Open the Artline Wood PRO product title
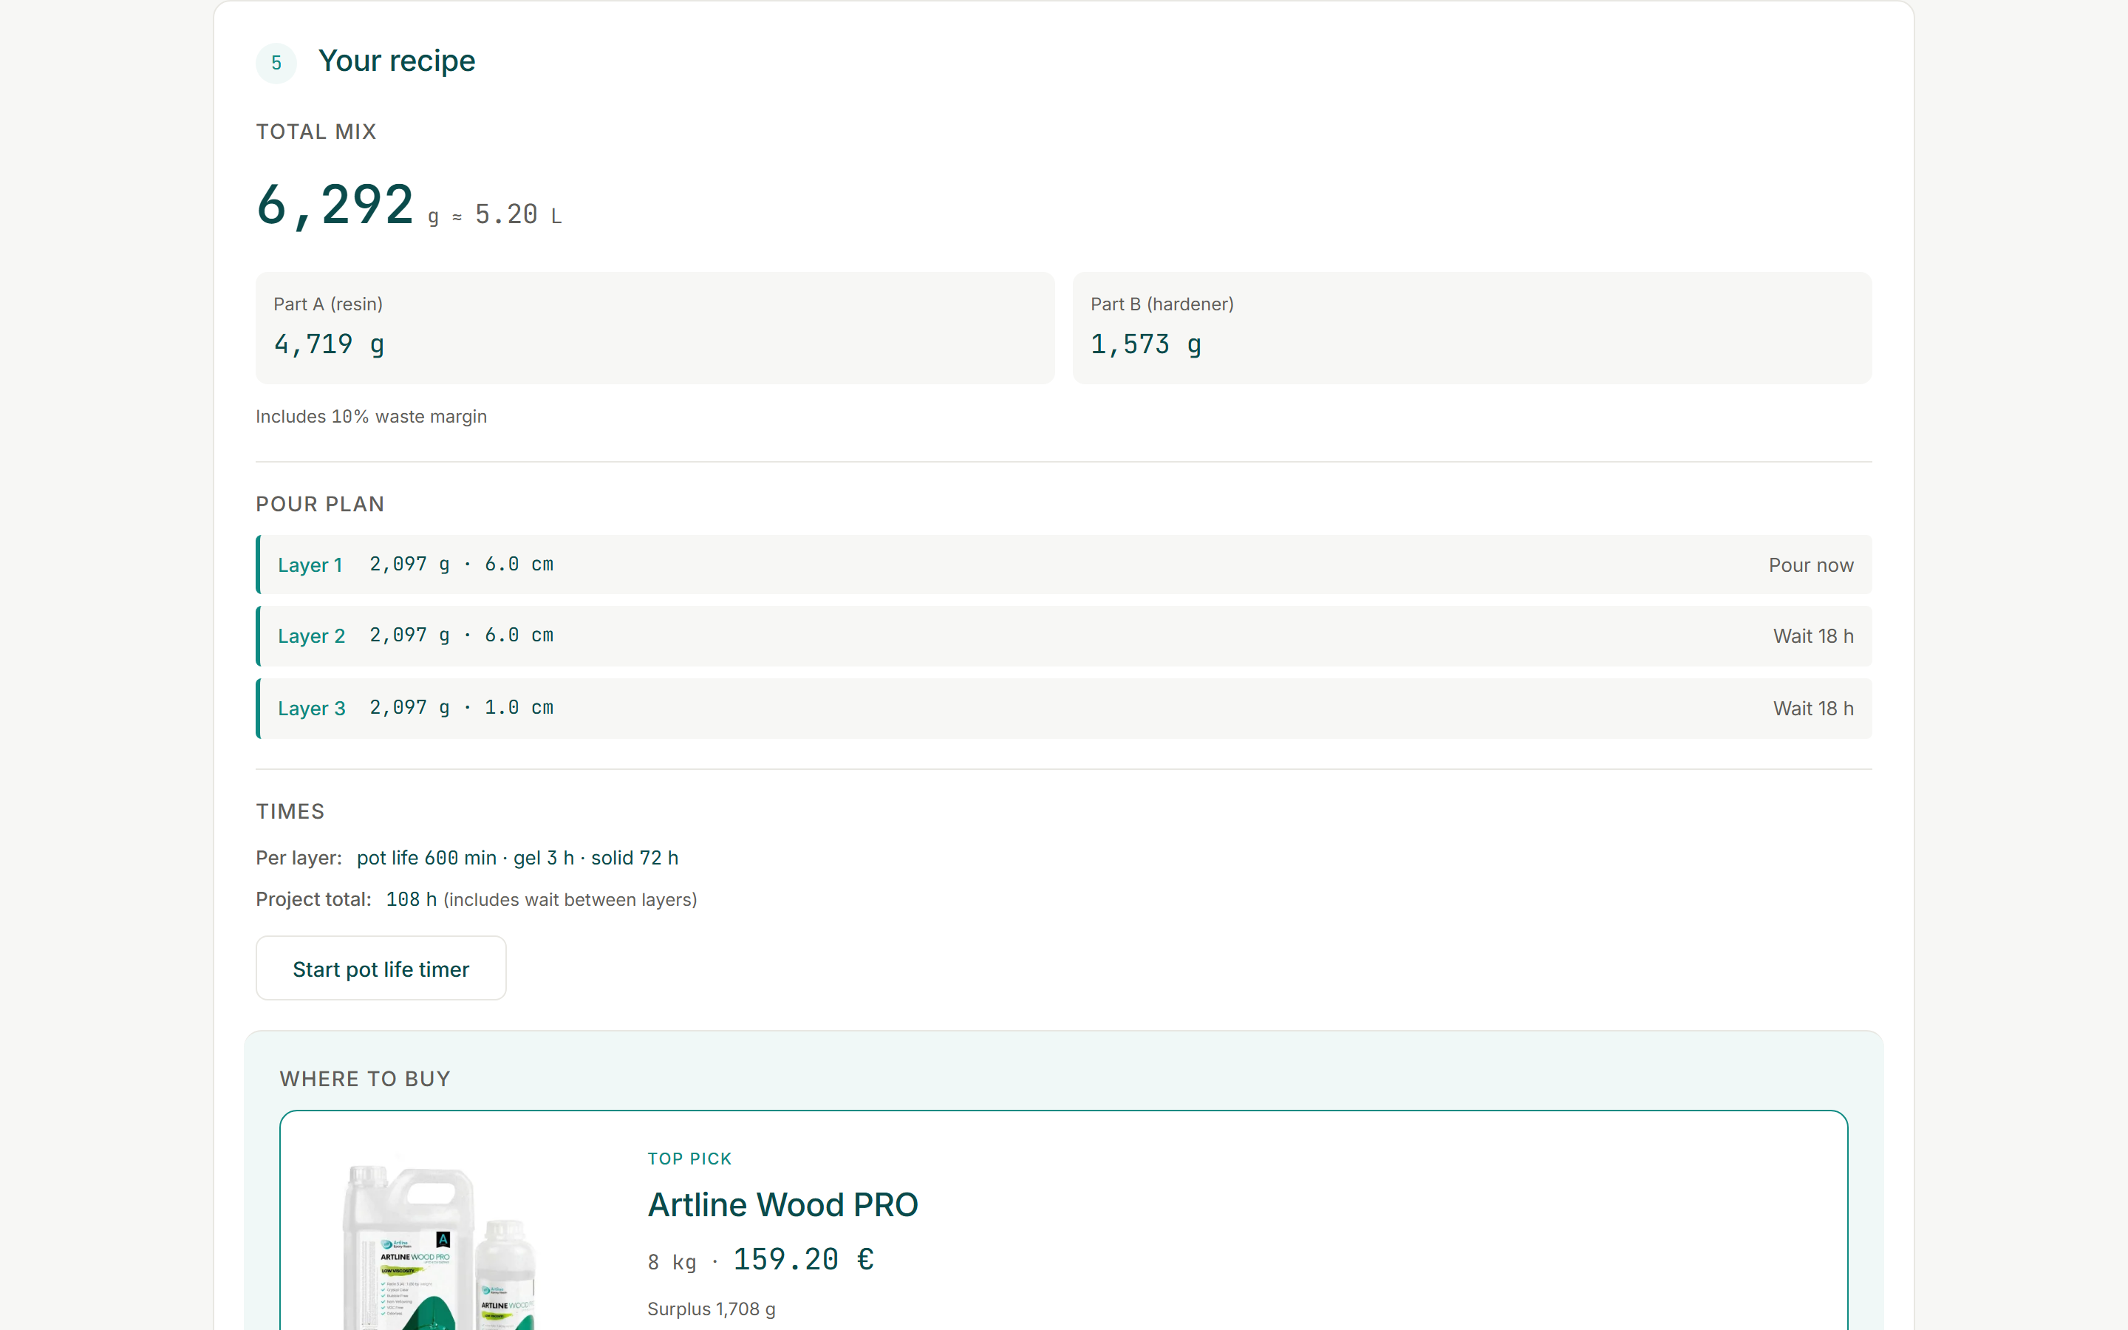The image size is (2128, 1330). [782, 1204]
